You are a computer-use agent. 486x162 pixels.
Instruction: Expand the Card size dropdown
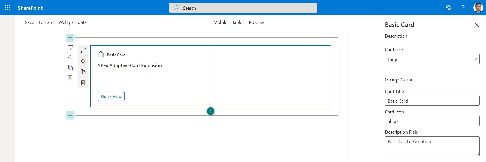(432, 59)
